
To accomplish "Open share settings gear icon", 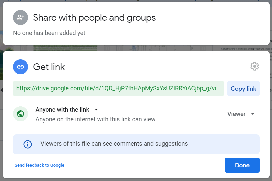I will click(x=254, y=66).
